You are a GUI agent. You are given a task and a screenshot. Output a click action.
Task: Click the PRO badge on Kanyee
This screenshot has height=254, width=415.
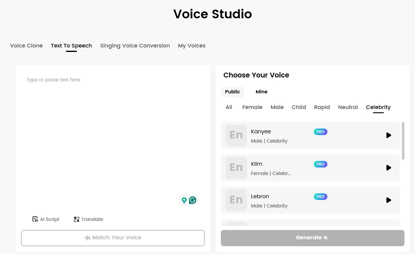click(320, 132)
